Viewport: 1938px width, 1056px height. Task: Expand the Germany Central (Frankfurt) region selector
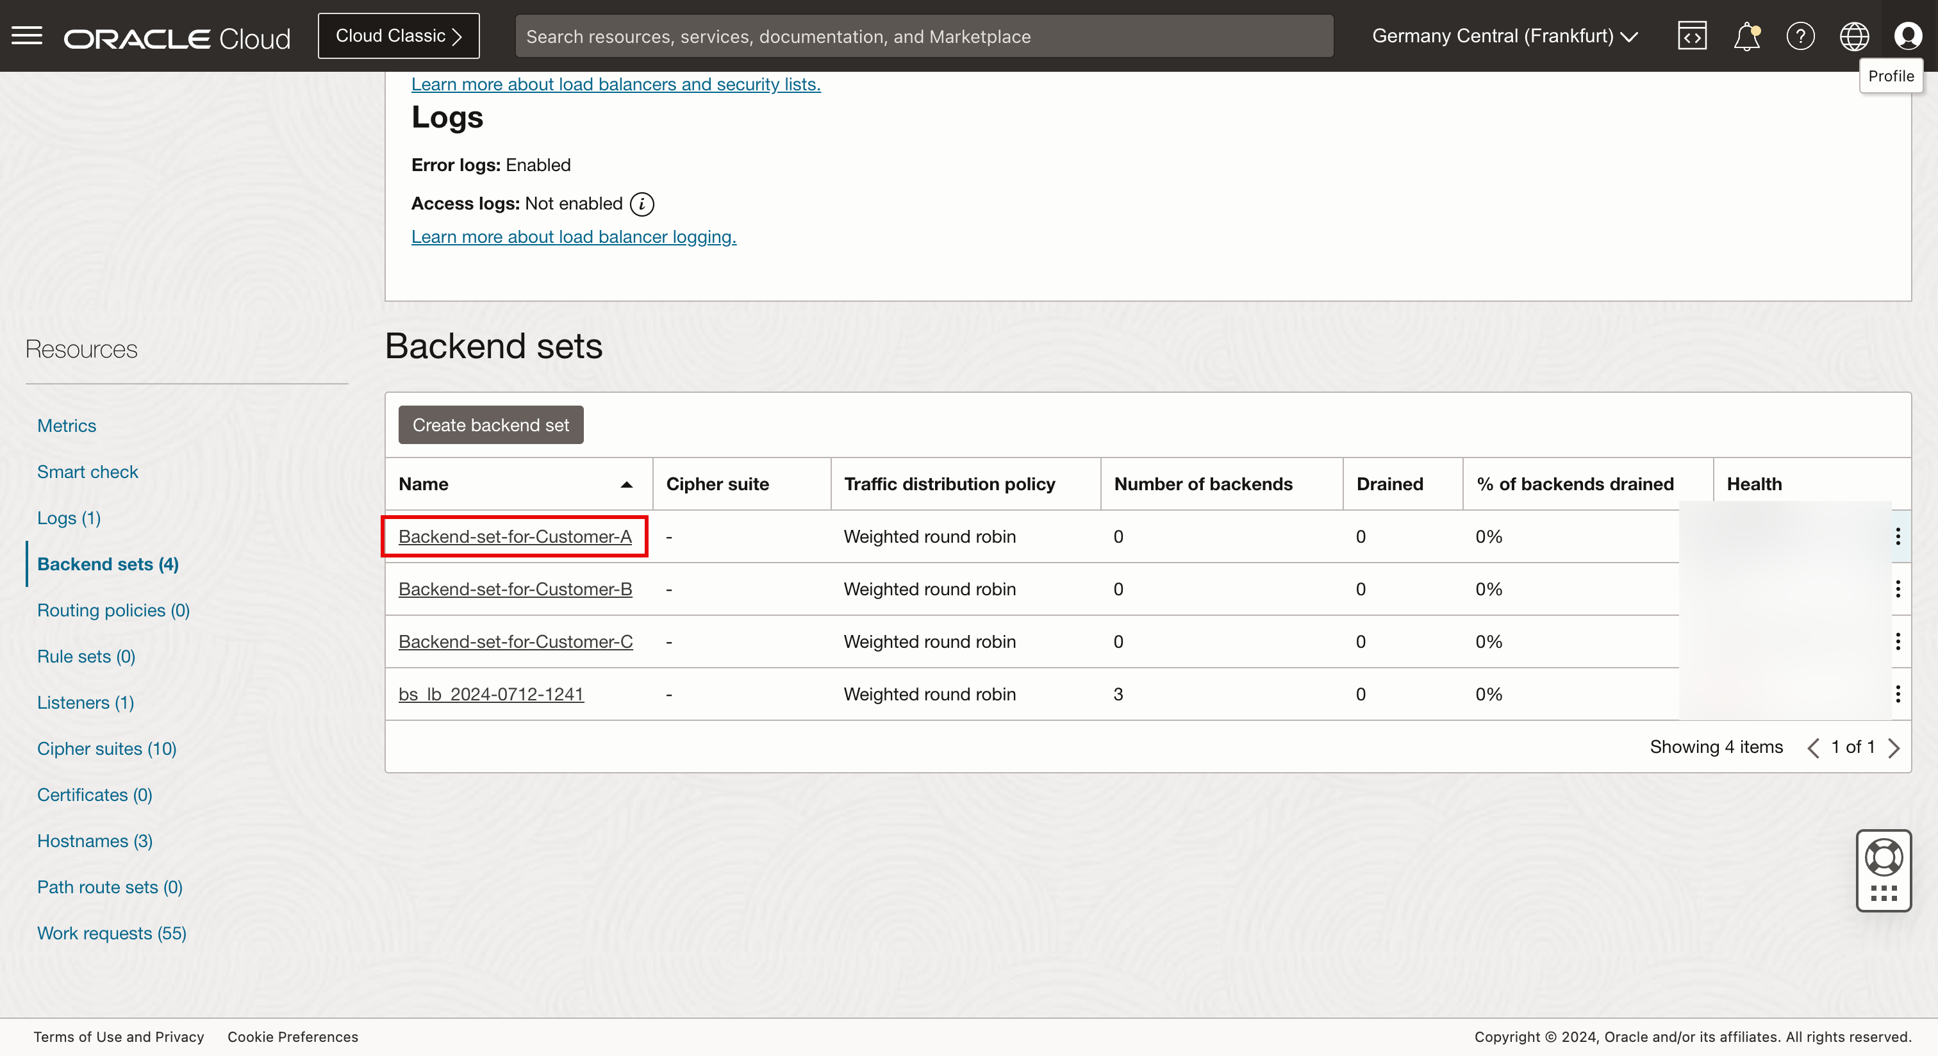(1505, 35)
